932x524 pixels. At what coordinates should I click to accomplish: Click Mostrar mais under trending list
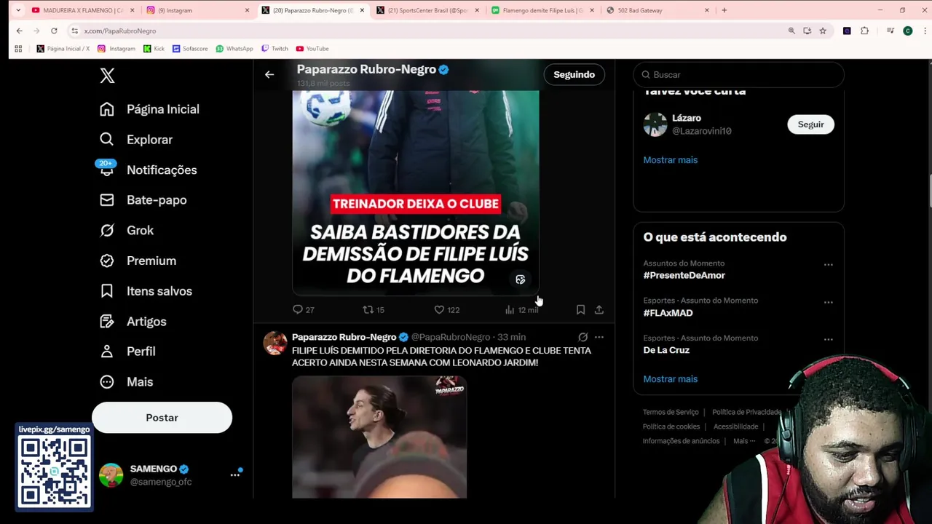pyautogui.click(x=670, y=378)
